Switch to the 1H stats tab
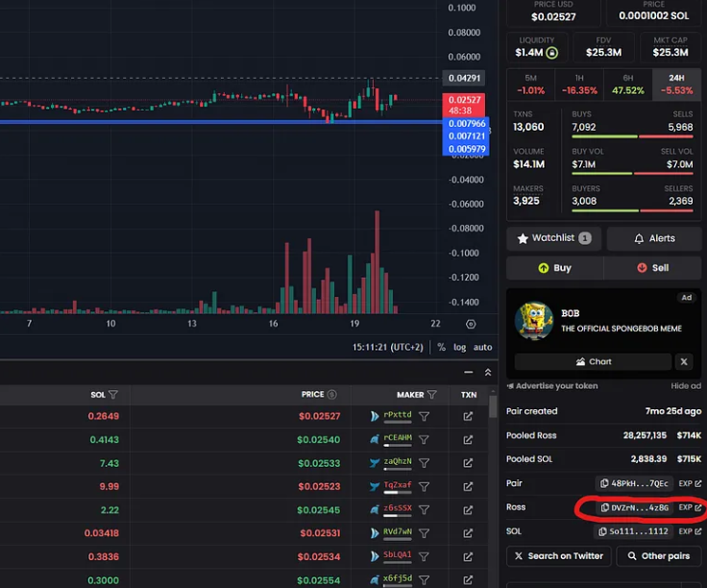The width and height of the screenshot is (707, 588). (579, 85)
